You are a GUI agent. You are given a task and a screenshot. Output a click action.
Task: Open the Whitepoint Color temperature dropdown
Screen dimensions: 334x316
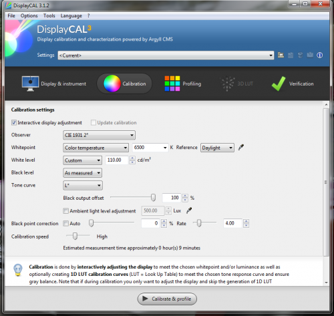(x=96, y=148)
